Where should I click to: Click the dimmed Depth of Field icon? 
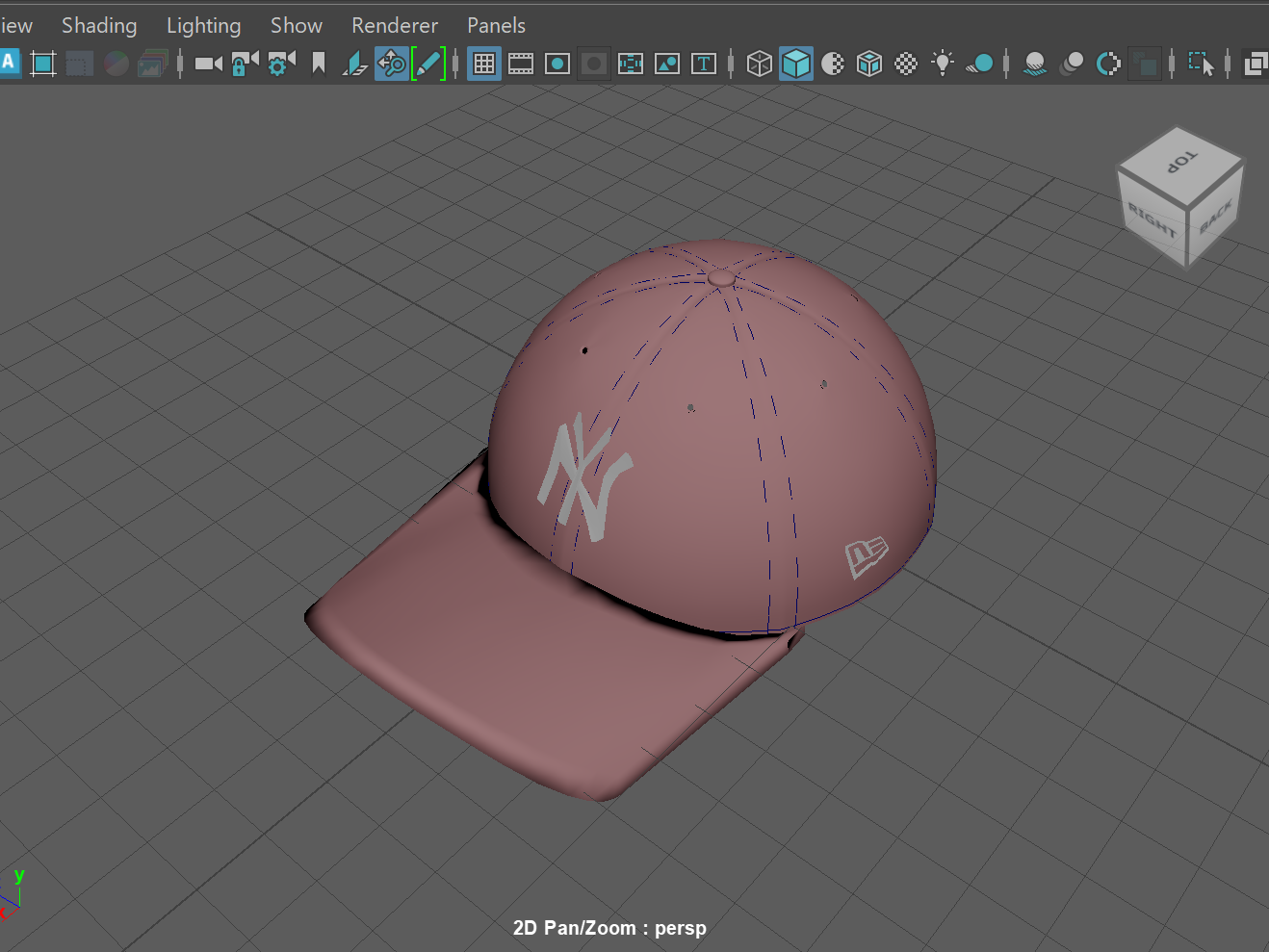coord(1145,64)
